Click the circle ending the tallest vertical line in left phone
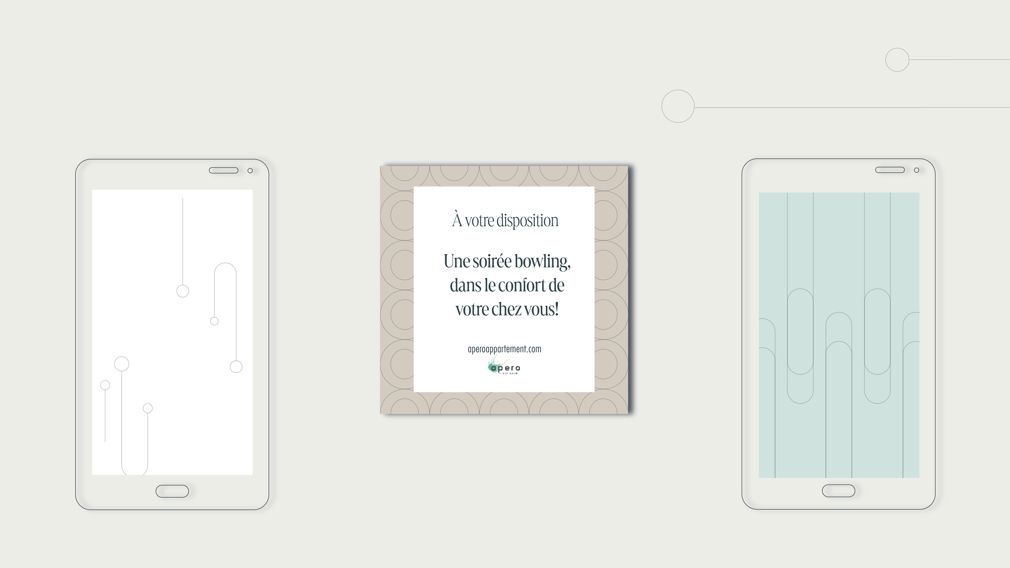1010x568 pixels. coord(183,291)
